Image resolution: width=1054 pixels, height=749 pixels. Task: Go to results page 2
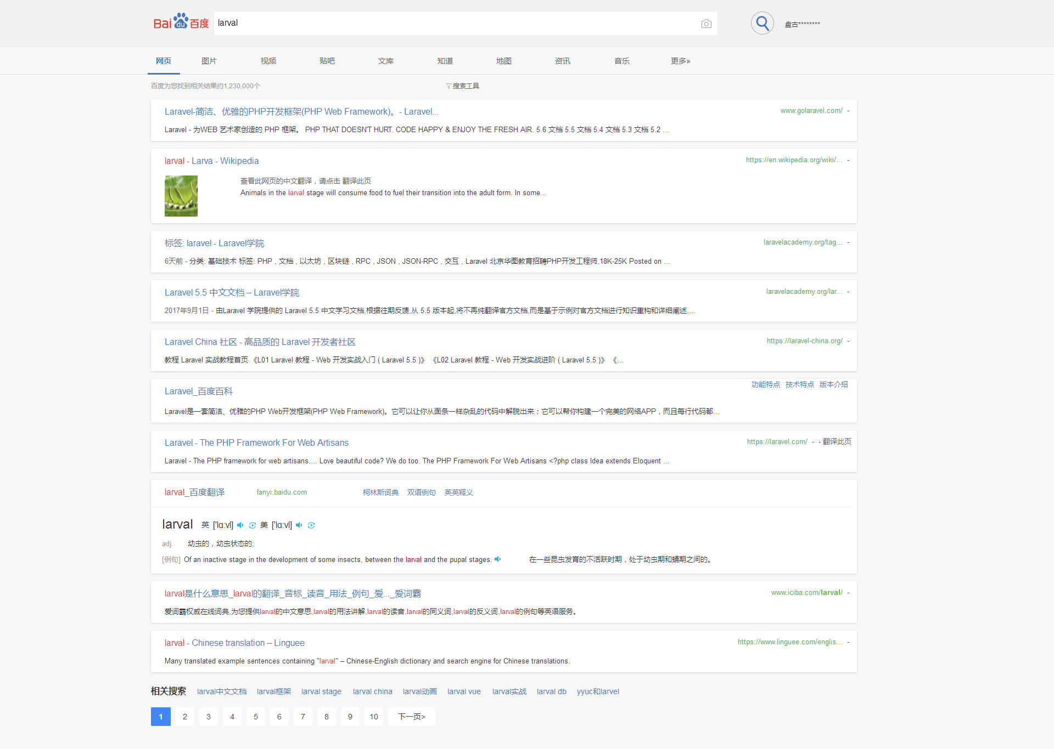185,717
